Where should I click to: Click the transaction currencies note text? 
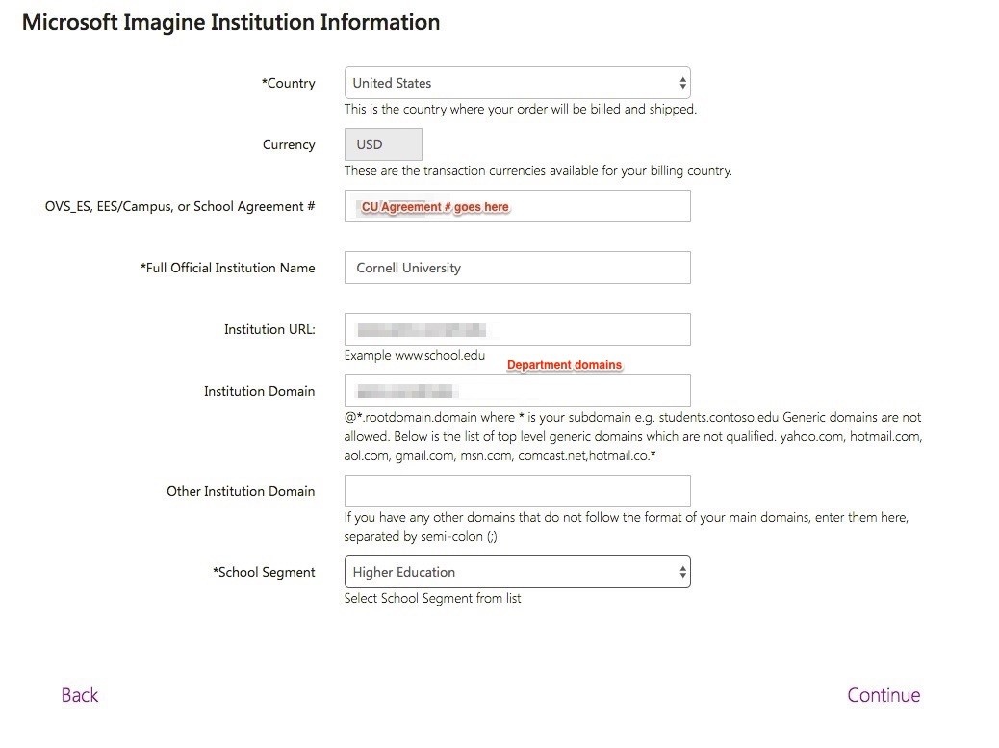pyautogui.click(x=538, y=170)
